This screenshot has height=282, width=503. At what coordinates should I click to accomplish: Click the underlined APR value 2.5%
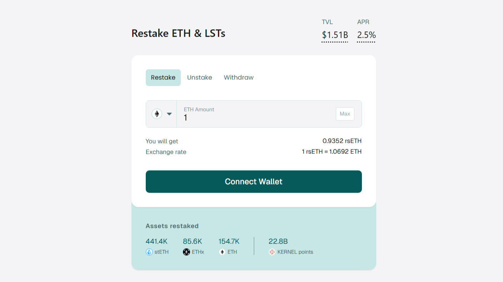click(366, 35)
